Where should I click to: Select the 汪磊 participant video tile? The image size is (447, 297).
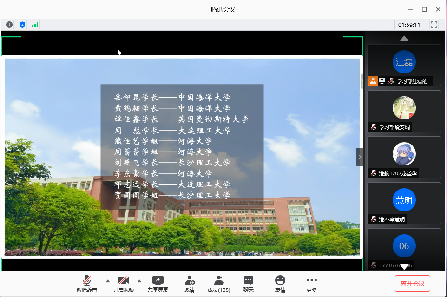click(404, 65)
